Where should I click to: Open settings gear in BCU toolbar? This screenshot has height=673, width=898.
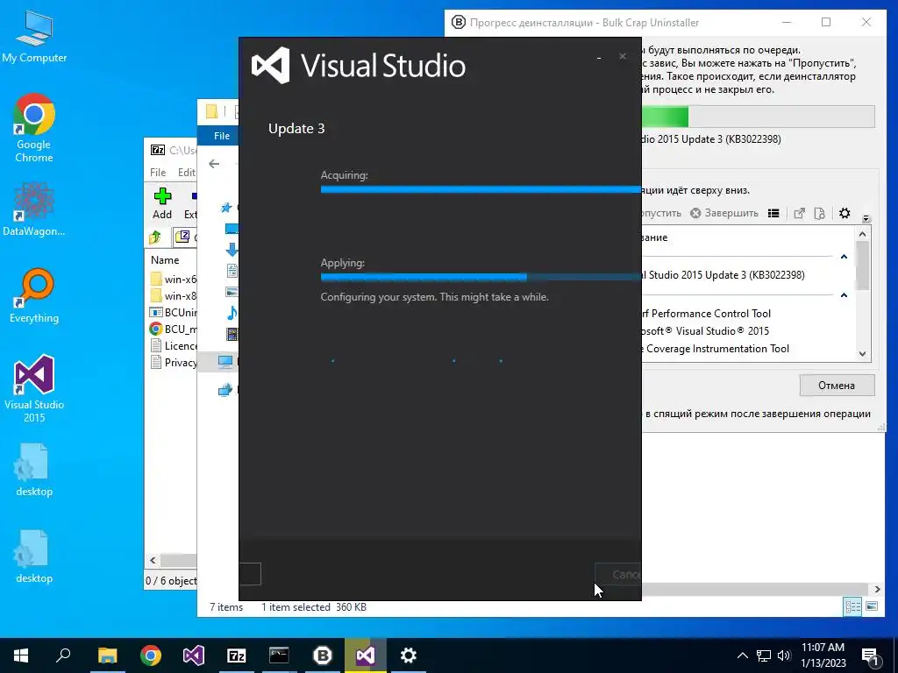point(845,214)
